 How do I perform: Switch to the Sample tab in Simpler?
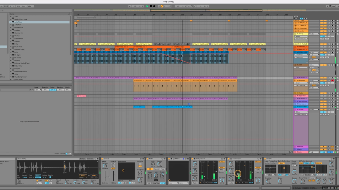tap(83, 159)
